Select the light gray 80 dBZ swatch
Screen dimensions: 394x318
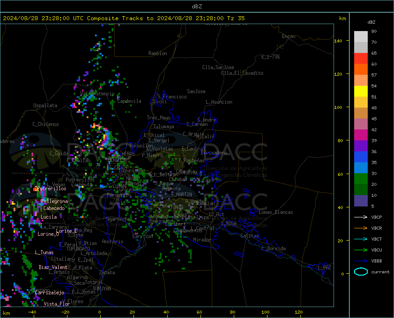click(361, 37)
